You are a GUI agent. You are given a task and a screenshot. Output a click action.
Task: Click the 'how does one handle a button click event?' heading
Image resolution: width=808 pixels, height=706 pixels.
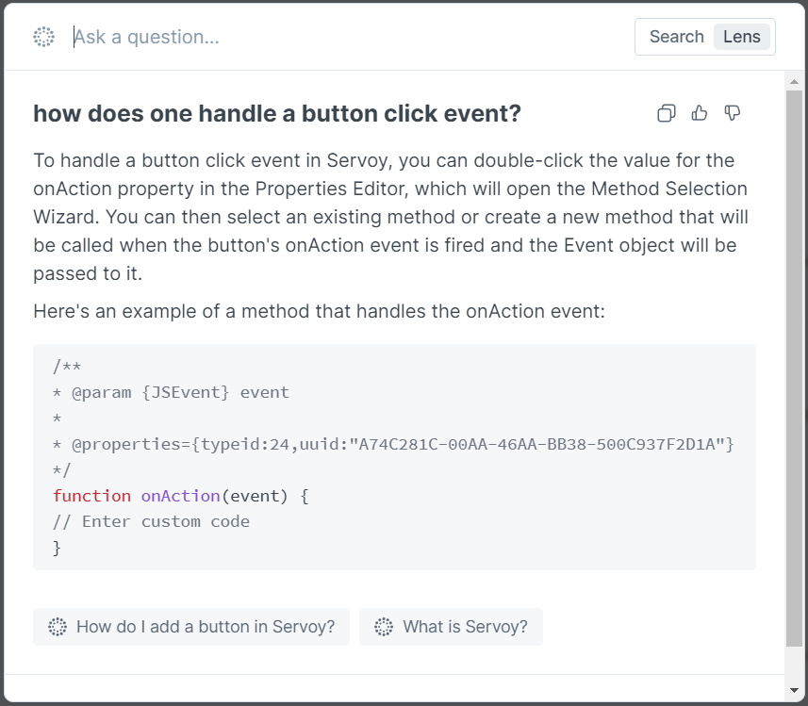click(x=277, y=114)
